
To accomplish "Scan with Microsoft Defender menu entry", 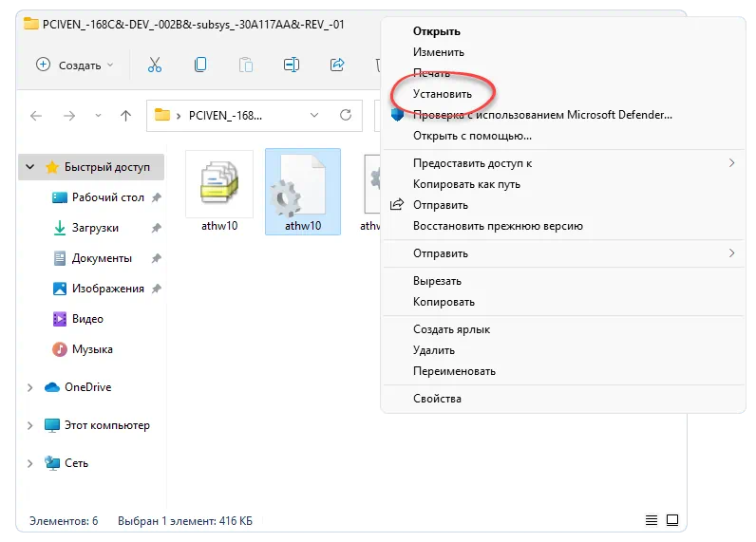I will 542,115.
